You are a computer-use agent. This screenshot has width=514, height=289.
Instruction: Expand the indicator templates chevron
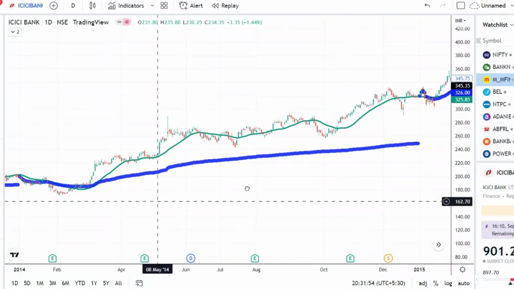tap(152, 6)
